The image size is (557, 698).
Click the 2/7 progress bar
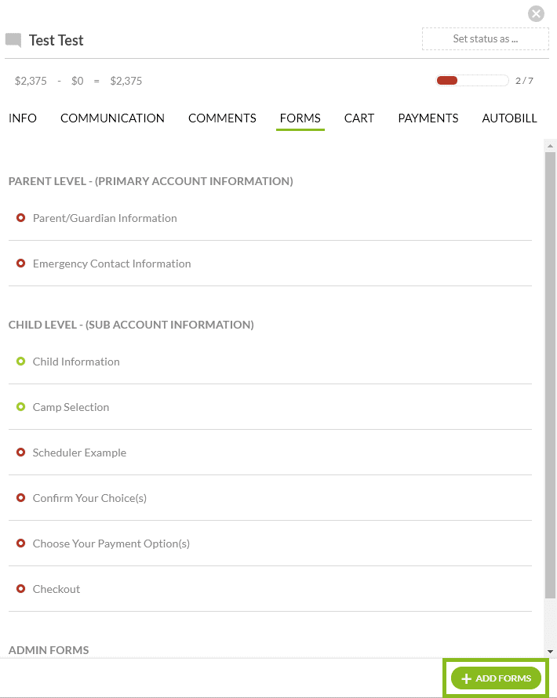point(471,80)
